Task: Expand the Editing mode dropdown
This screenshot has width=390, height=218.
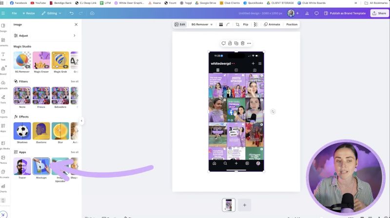Action: (52, 13)
